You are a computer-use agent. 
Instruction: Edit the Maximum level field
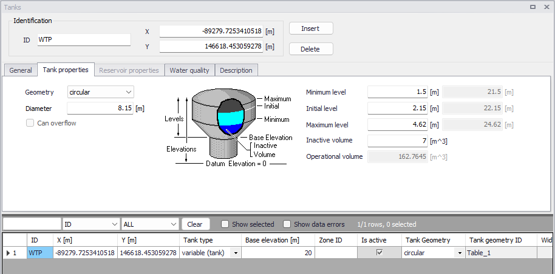(x=398, y=124)
